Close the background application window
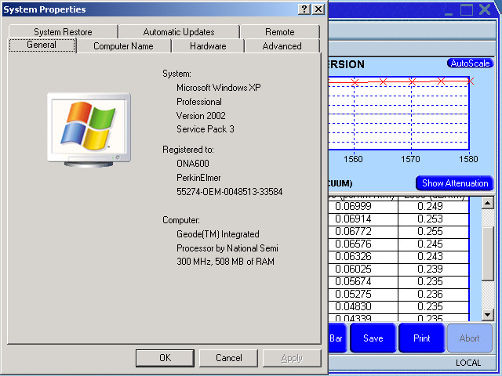 pos(485,9)
